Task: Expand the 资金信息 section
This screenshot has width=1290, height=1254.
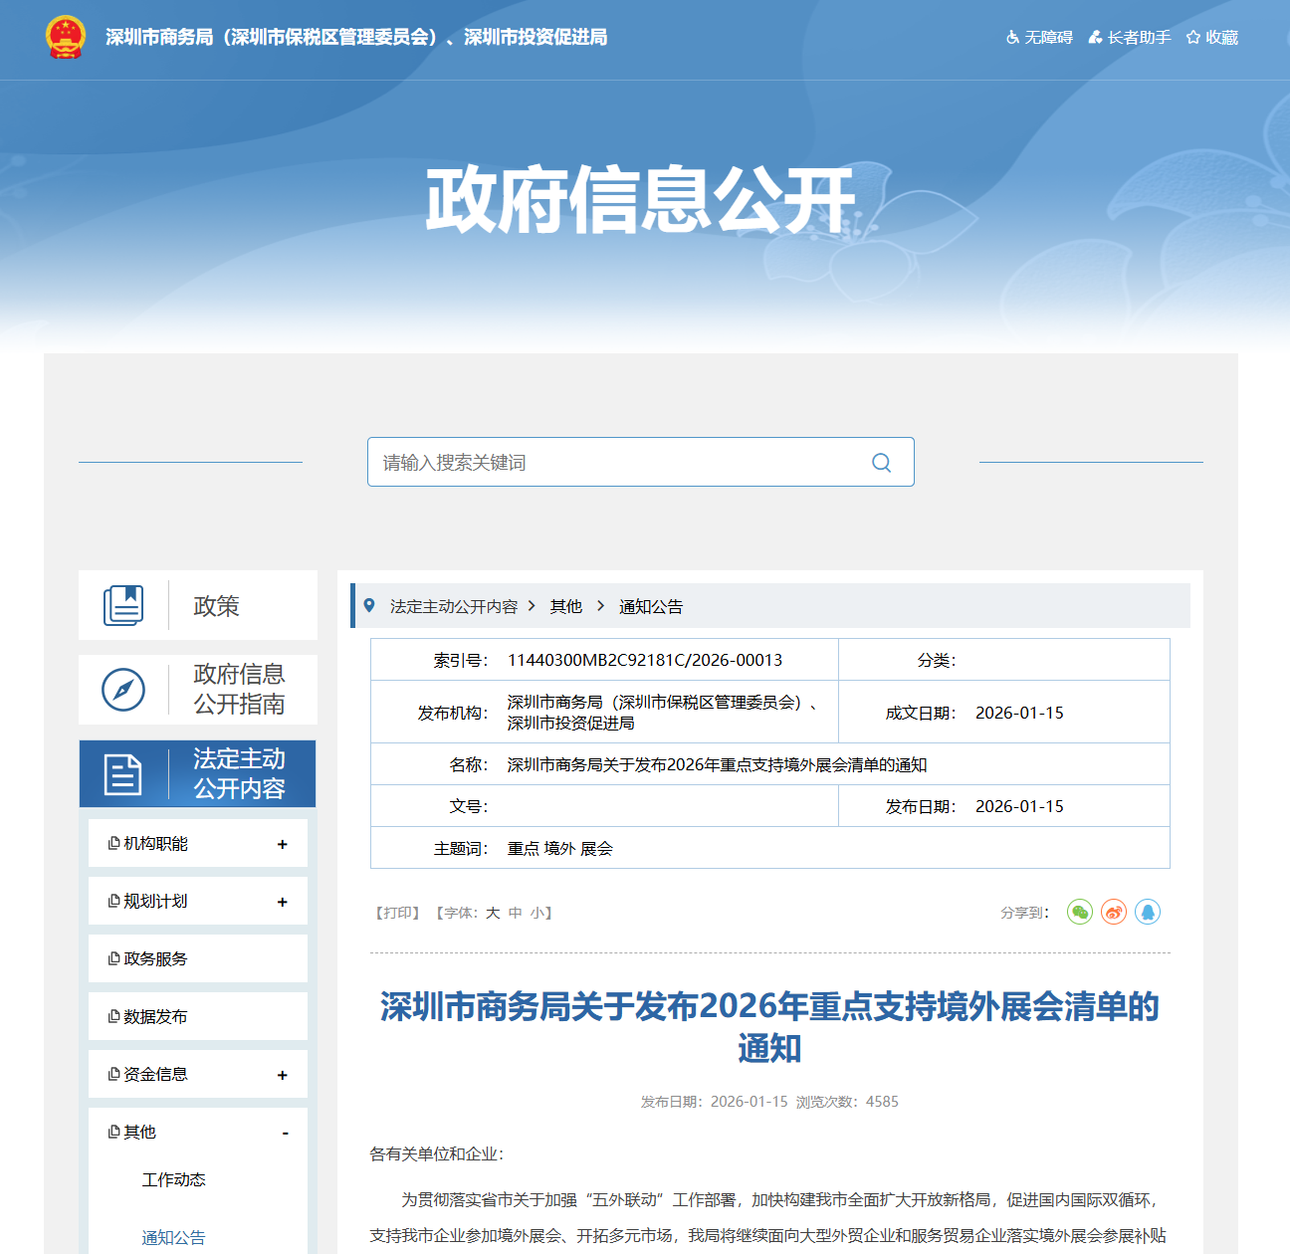Action: pyautogui.click(x=282, y=1075)
